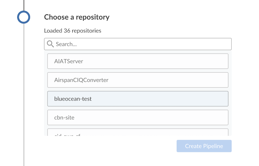This screenshot has width=259, height=166.
Task: Click the number 36 in the loaded count
Action: (x=67, y=31)
